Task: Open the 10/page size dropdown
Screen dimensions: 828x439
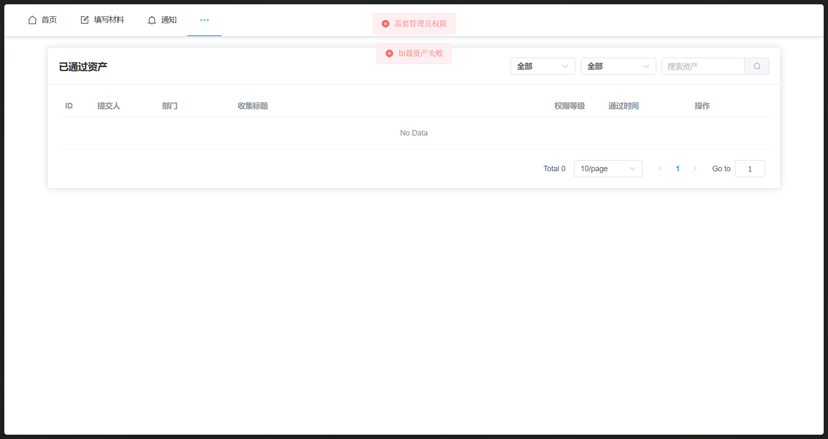Action: (x=608, y=169)
